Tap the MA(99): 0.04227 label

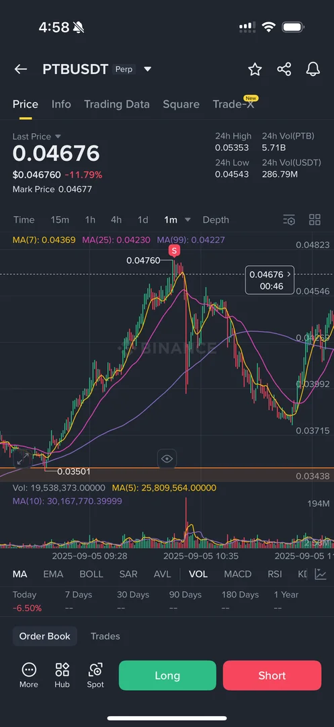tap(191, 240)
